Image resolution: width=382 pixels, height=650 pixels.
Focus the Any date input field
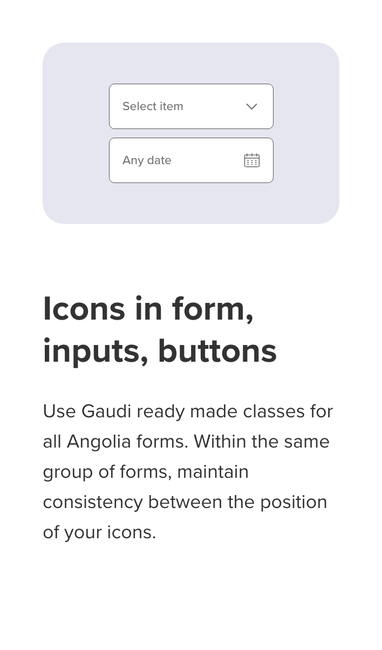coord(191,160)
